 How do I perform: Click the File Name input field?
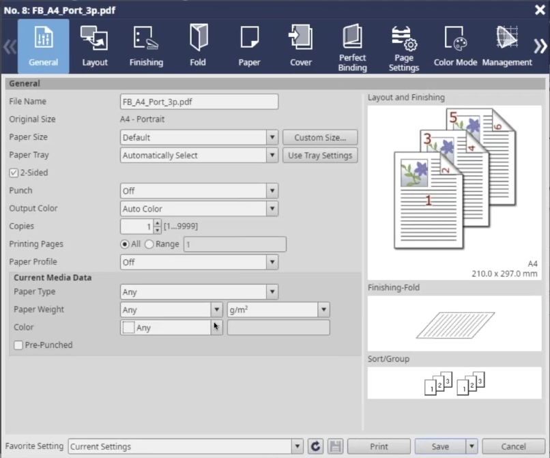[x=199, y=102]
